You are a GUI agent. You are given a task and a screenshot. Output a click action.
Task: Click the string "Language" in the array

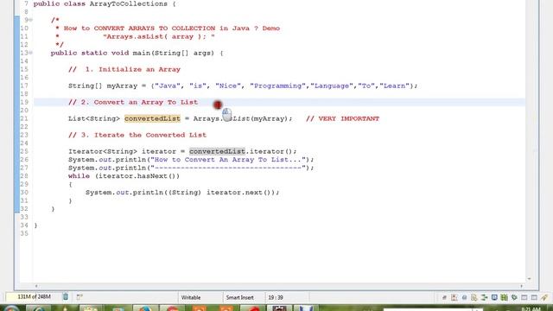point(332,86)
